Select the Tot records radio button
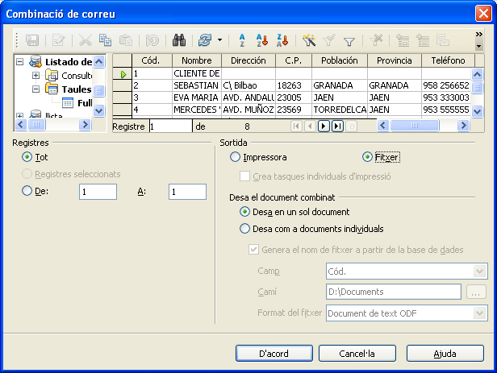Image resolution: width=497 pixels, height=373 pixels. point(28,157)
